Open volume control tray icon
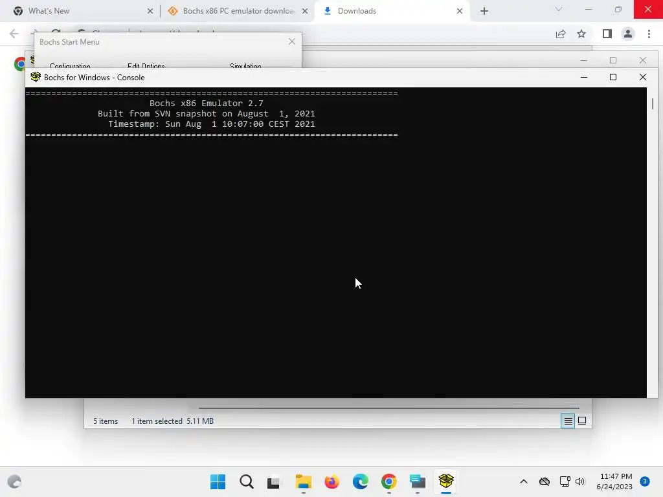Viewport: 663px width, 497px height. point(580,481)
